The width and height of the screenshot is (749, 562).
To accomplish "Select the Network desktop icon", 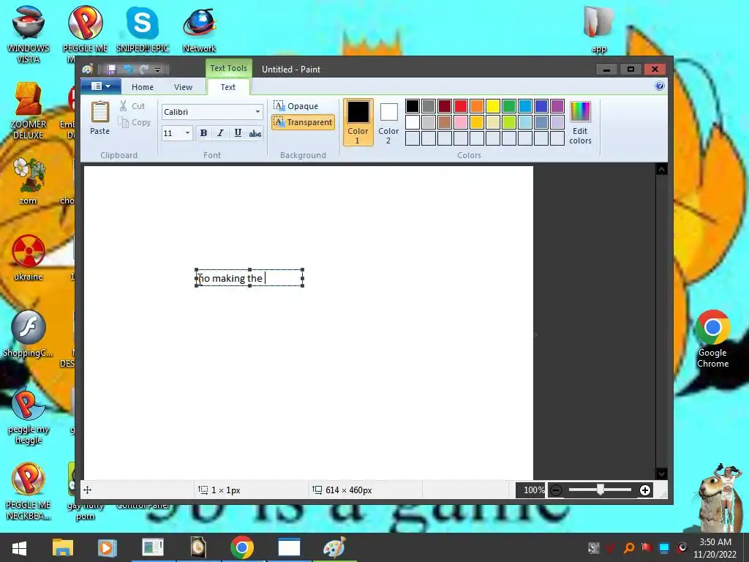I will [199, 29].
